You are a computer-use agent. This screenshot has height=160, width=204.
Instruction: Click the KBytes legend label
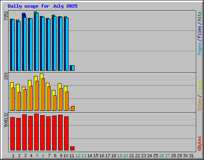[199, 144]
